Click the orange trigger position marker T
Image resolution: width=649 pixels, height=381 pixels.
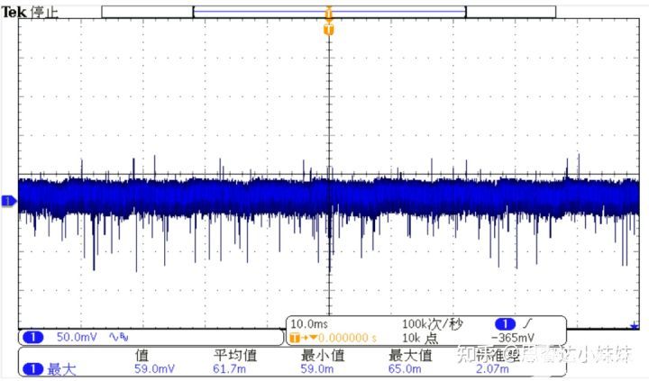(x=329, y=30)
